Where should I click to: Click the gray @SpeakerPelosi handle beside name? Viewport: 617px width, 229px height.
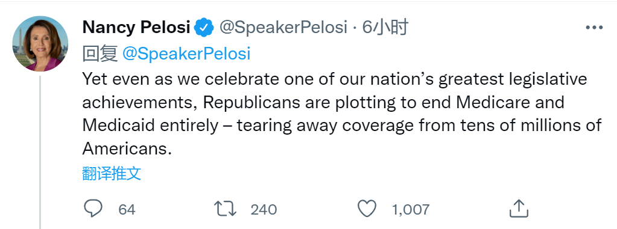[x=283, y=28]
